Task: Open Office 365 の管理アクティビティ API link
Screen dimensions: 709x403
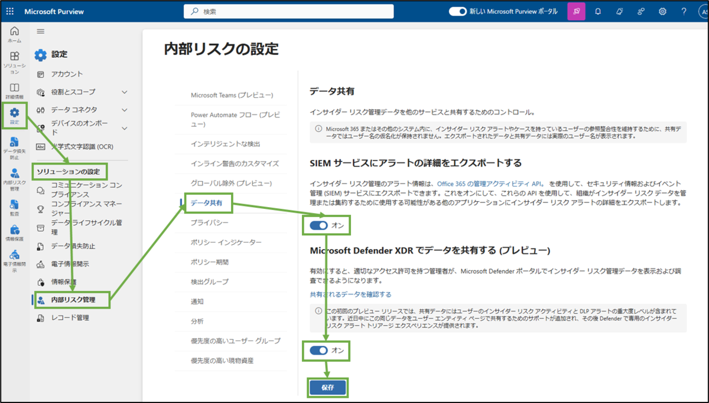Action: click(490, 184)
